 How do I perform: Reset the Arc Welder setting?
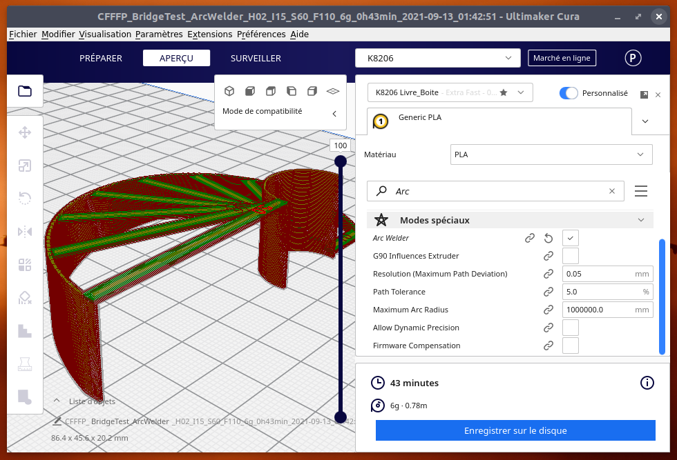[x=549, y=238]
